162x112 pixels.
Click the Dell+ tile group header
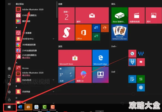[x=114, y=46]
